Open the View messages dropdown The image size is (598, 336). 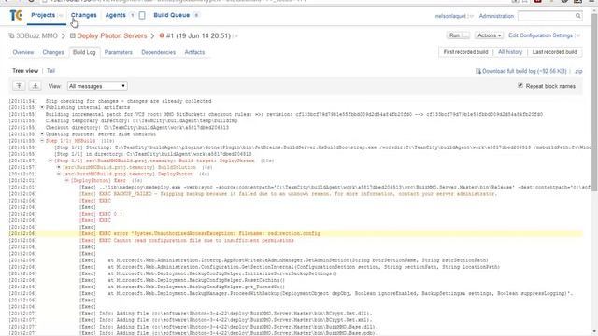click(97, 86)
